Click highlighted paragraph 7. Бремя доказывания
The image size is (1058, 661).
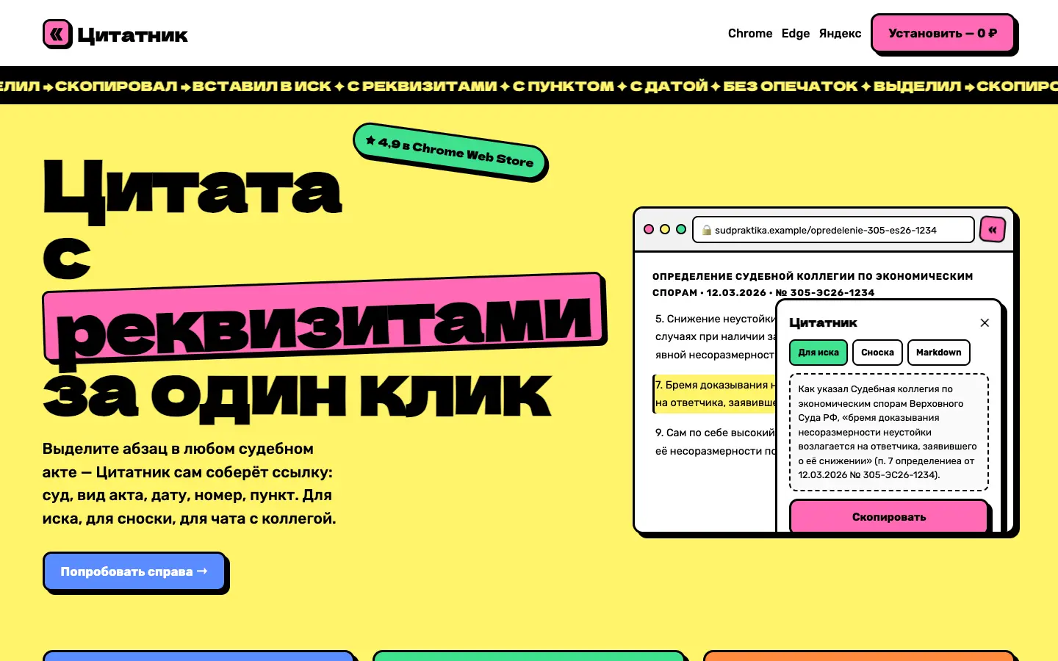point(715,394)
